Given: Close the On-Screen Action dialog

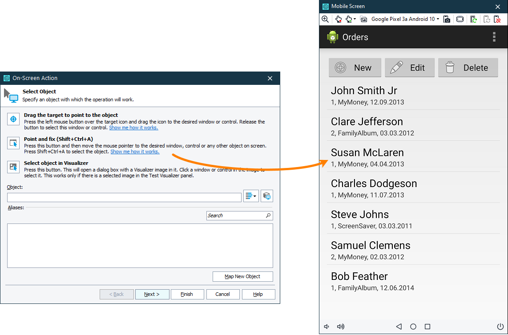Looking at the screenshot, I should pos(270,78).
